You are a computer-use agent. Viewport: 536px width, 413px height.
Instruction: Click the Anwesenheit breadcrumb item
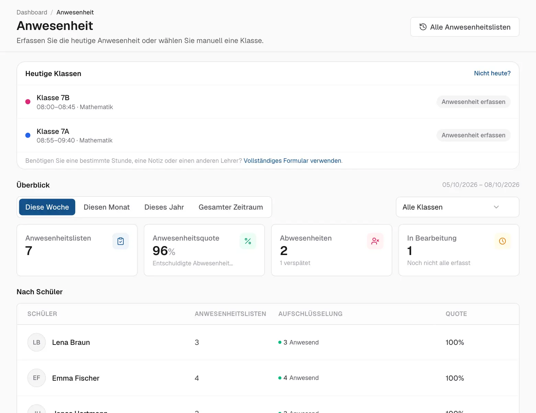tap(75, 12)
